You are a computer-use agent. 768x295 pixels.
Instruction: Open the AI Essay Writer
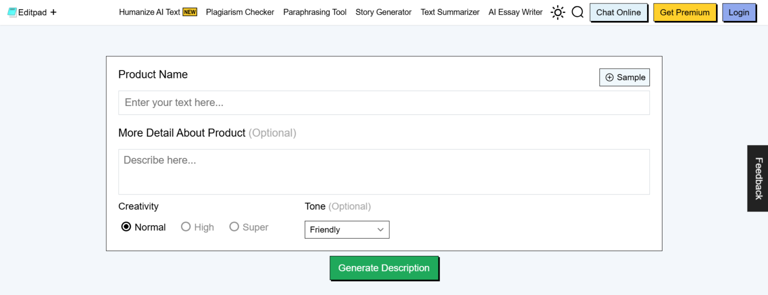515,11
